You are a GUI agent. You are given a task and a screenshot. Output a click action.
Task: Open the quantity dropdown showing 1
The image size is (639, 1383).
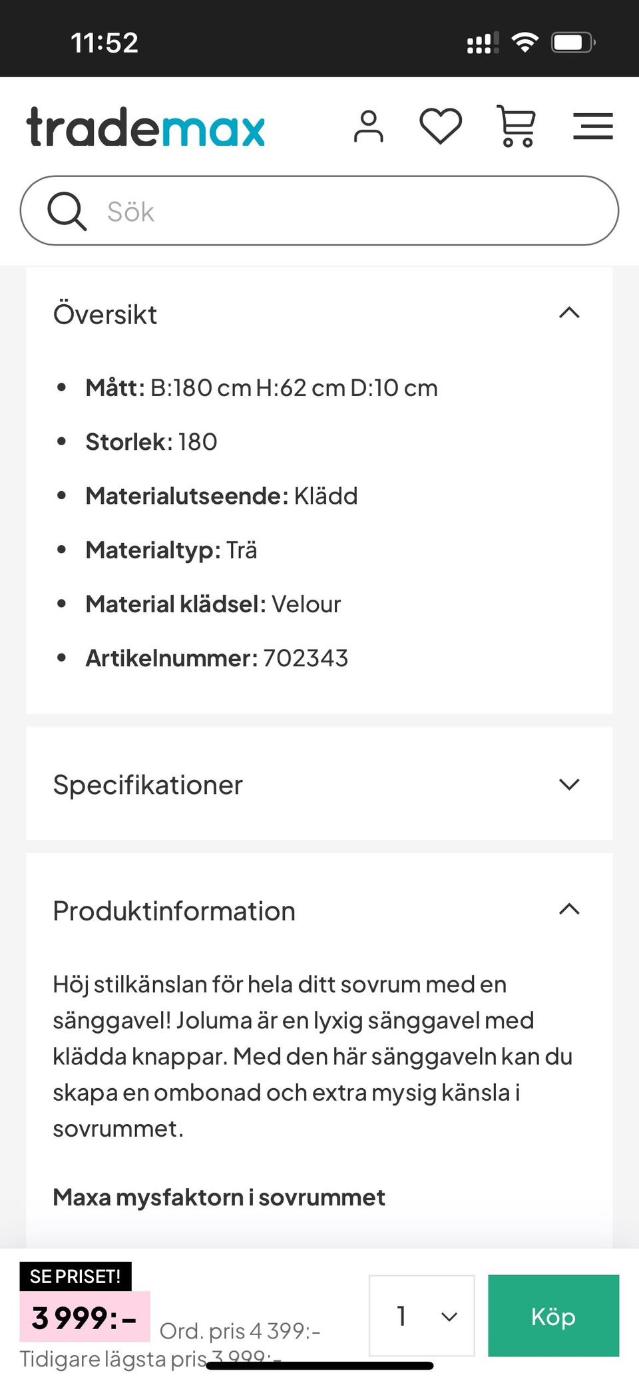point(421,1316)
